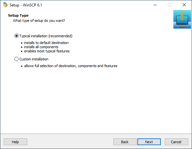Screen dimensions: 192x149
Task: Click 'installs all components' bullet text
Action: [x=41, y=47]
